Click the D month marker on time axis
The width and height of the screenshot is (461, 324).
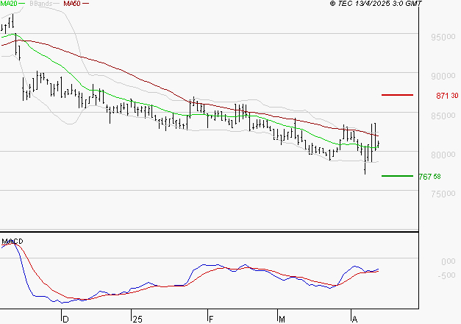pyautogui.click(x=65, y=319)
